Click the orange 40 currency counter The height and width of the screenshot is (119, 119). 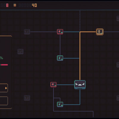(35, 5)
